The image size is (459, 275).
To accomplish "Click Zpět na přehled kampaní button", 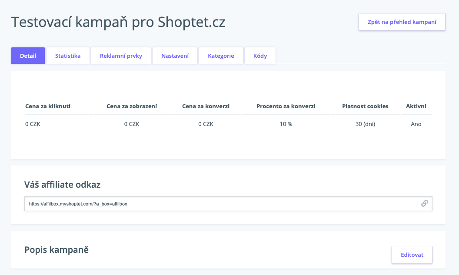I will [402, 22].
